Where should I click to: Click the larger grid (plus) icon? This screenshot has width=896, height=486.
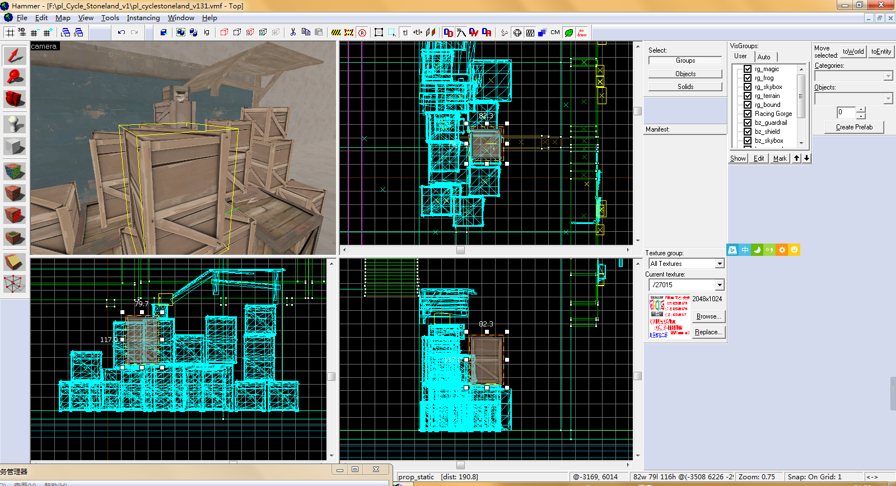point(48,32)
